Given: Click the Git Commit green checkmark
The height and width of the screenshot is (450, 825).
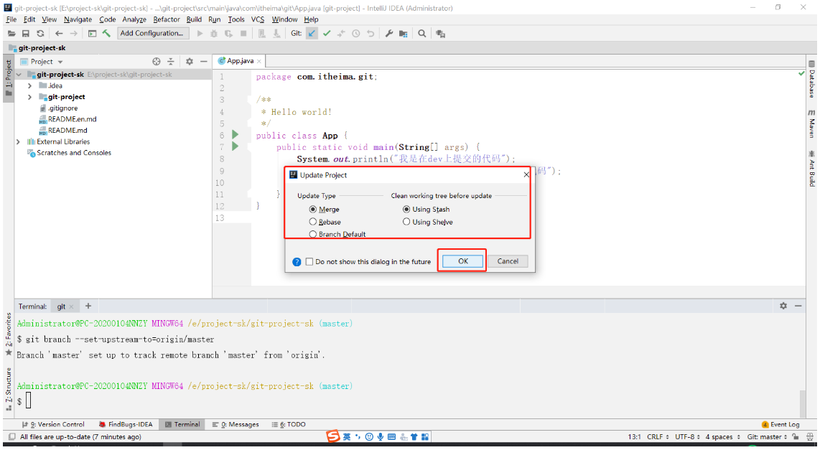Looking at the screenshot, I should click(327, 34).
